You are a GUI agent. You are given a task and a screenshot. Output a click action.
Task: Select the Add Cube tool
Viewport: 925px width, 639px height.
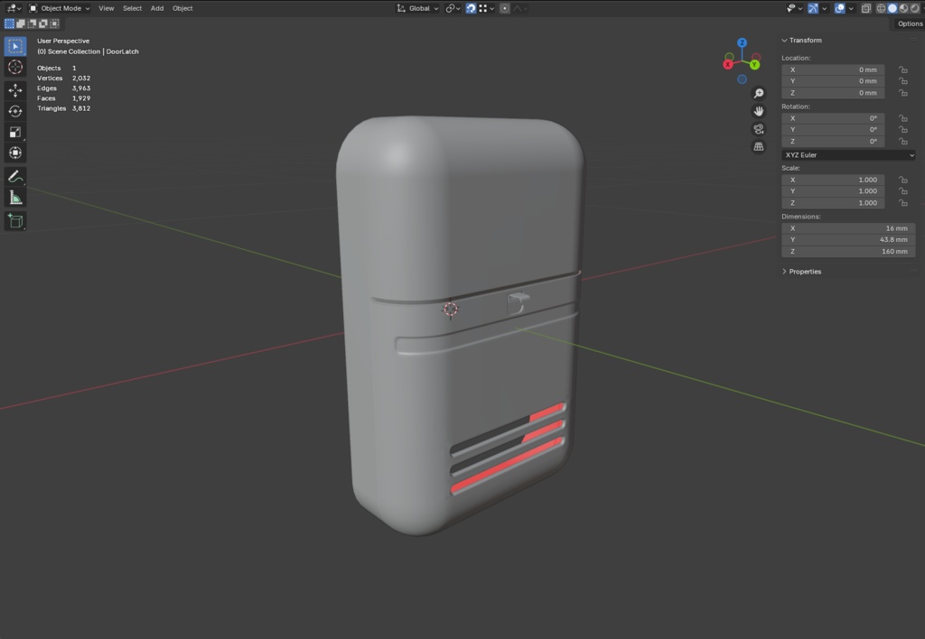(15, 221)
